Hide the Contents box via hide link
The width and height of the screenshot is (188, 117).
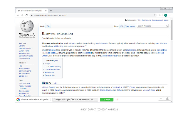click(56, 61)
